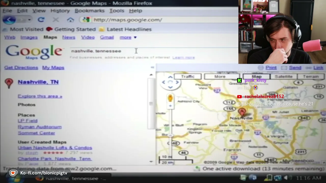The width and height of the screenshot is (326, 183).
Task: Open the History menu
Action: tap(60, 11)
